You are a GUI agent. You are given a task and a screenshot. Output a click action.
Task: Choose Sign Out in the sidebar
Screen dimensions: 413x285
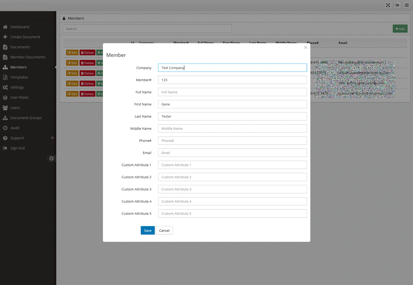17,148
